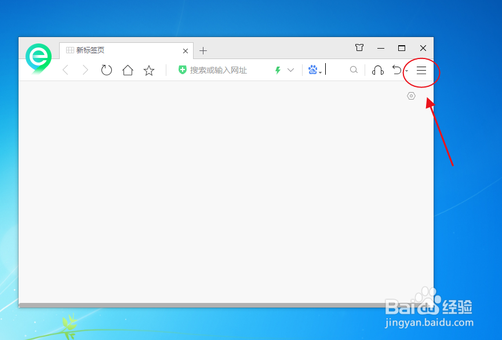Bookmark page with star icon
The height and width of the screenshot is (340, 502).
point(149,70)
